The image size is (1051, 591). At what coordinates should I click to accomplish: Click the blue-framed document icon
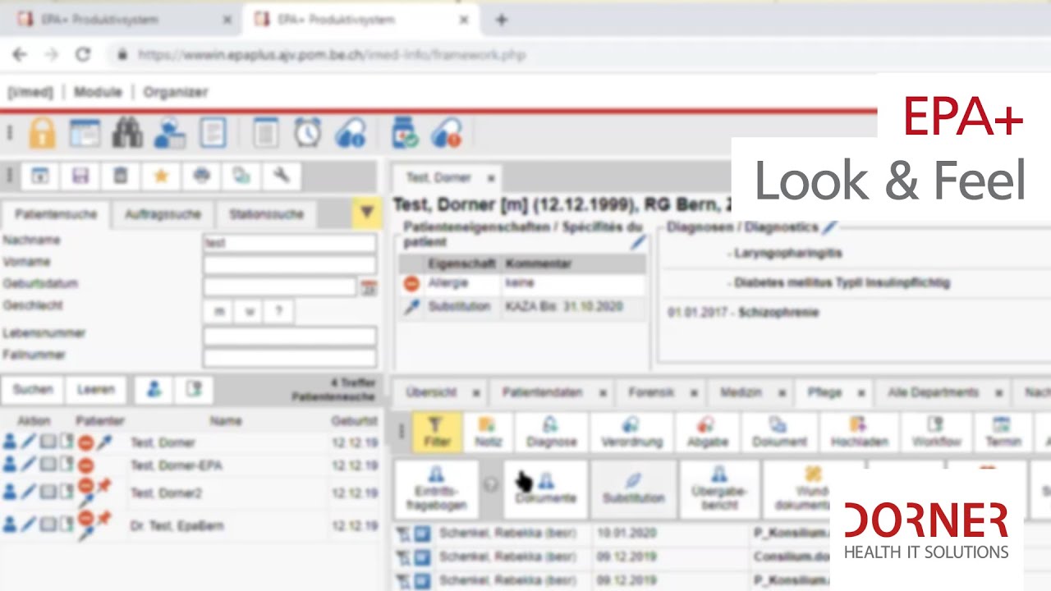(213, 133)
